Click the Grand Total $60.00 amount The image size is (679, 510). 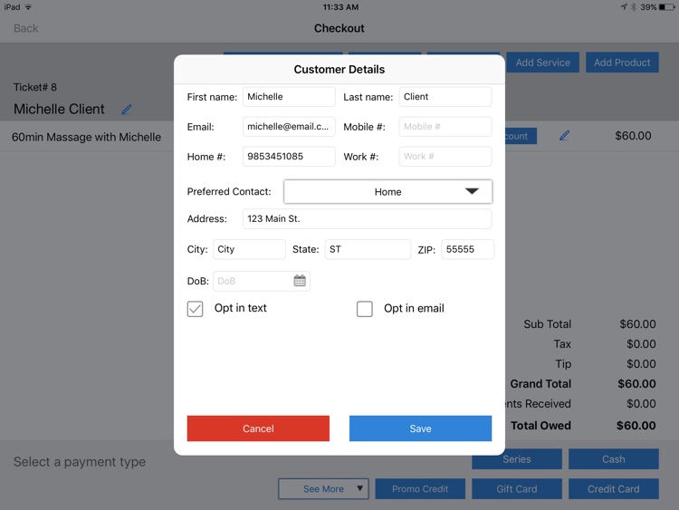pos(636,383)
